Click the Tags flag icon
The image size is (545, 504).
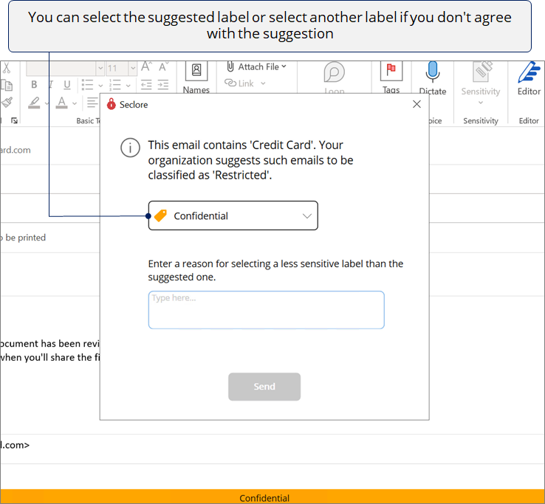pos(391,72)
